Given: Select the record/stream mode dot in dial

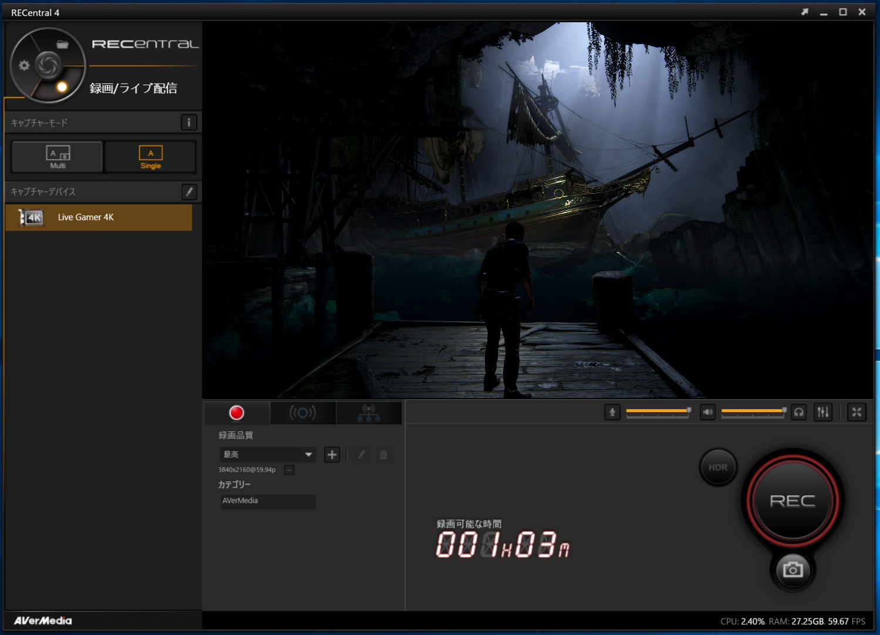Looking at the screenshot, I should click(x=62, y=87).
